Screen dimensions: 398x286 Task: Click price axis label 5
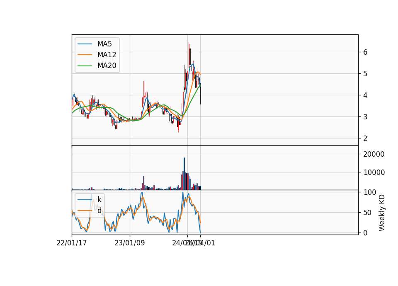pos(365,74)
